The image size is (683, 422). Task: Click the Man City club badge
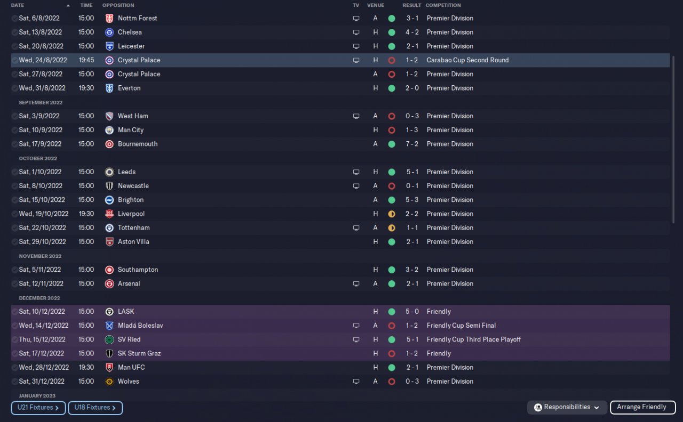109,130
